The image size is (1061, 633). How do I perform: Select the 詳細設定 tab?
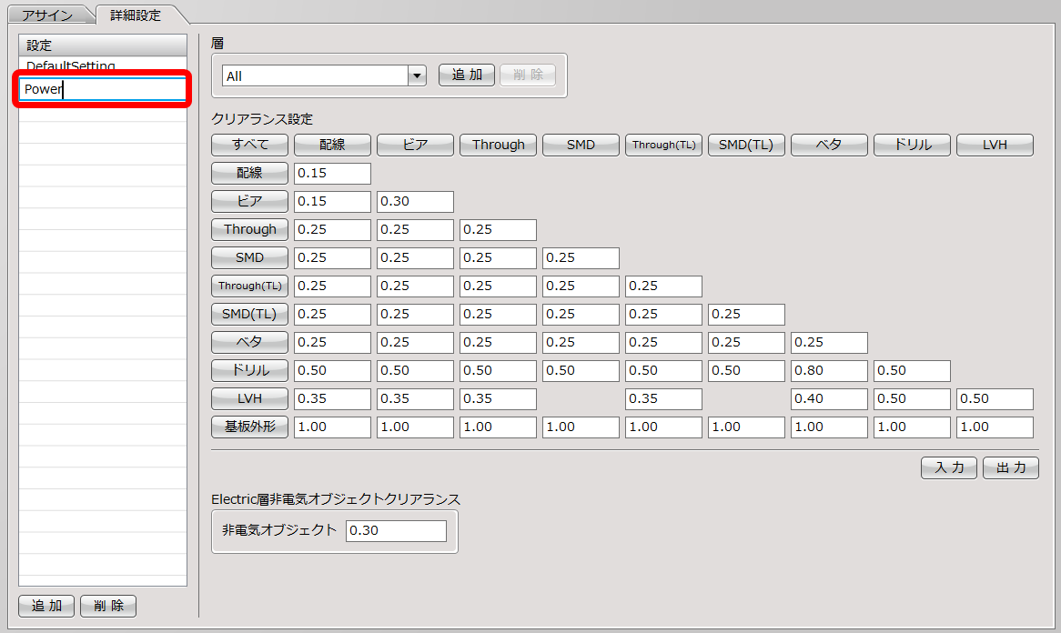tap(136, 15)
